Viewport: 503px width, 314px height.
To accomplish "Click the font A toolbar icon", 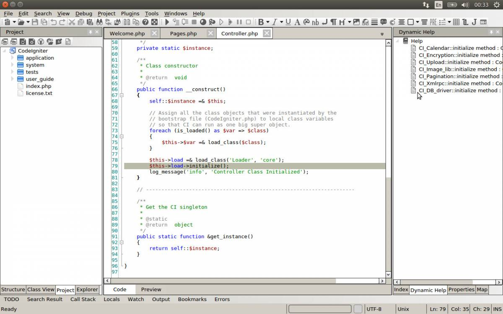I will (297, 22).
